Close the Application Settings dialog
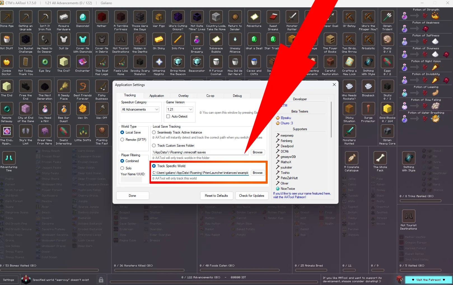This screenshot has height=285, width=453. (x=334, y=85)
